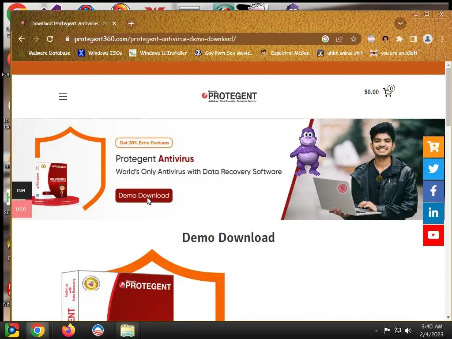This screenshot has width=452, height=339.
Task: Open the Twitter social link
Action: point(433,169)
